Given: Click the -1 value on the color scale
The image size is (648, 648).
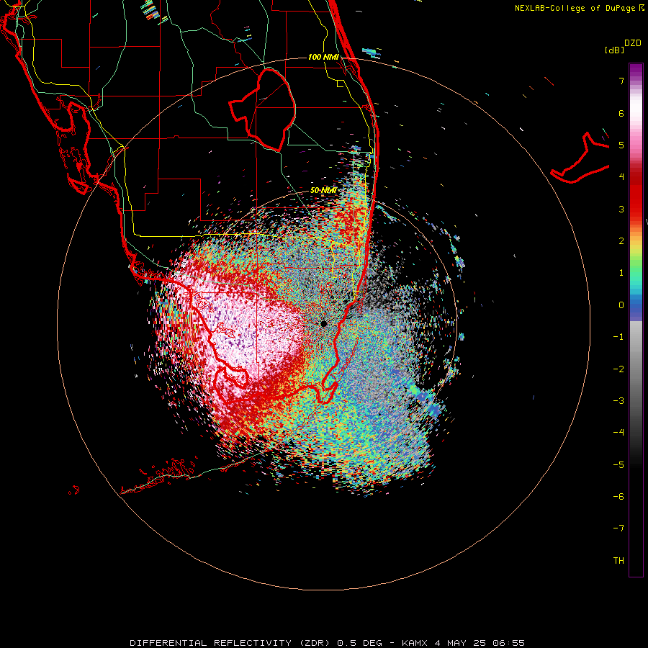Looking at the screenshot, I should 618,337.
